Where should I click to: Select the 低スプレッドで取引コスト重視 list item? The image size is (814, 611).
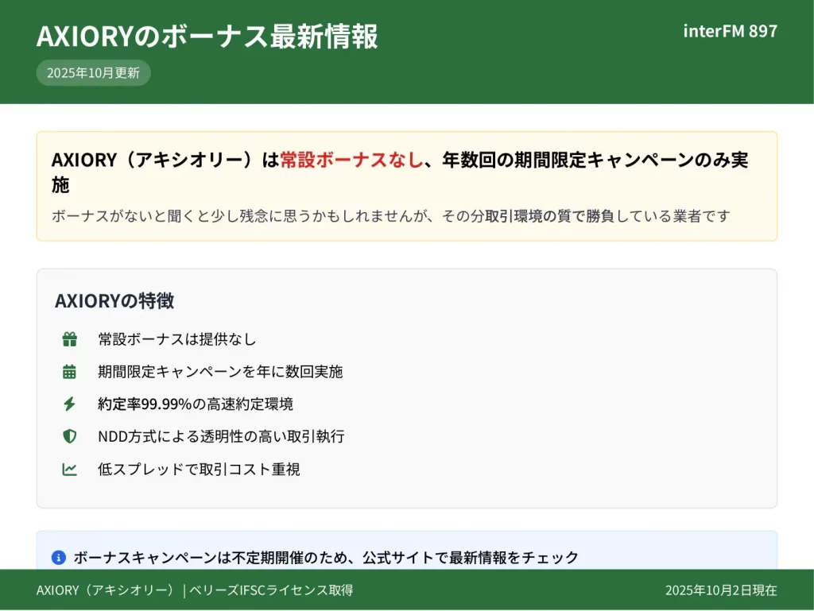pyautogui.click(x=199, y=470)
